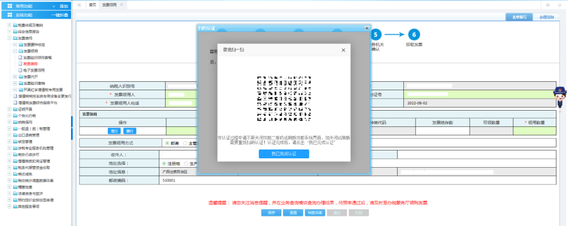Image resolution: width=568 pixels, height=226 pixels.
Task: Click the folder icon beside 出口退税管理
Action: (x=15, y=135)
